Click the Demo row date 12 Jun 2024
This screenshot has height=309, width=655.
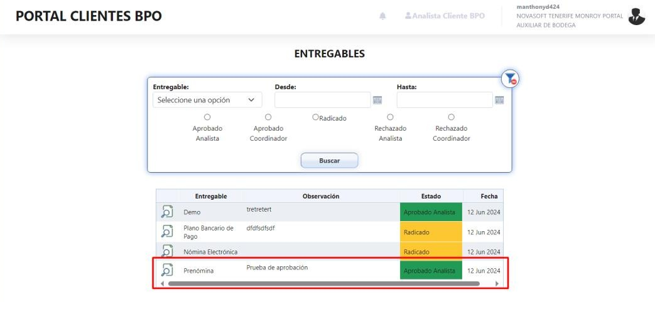[x=484, y=212]
